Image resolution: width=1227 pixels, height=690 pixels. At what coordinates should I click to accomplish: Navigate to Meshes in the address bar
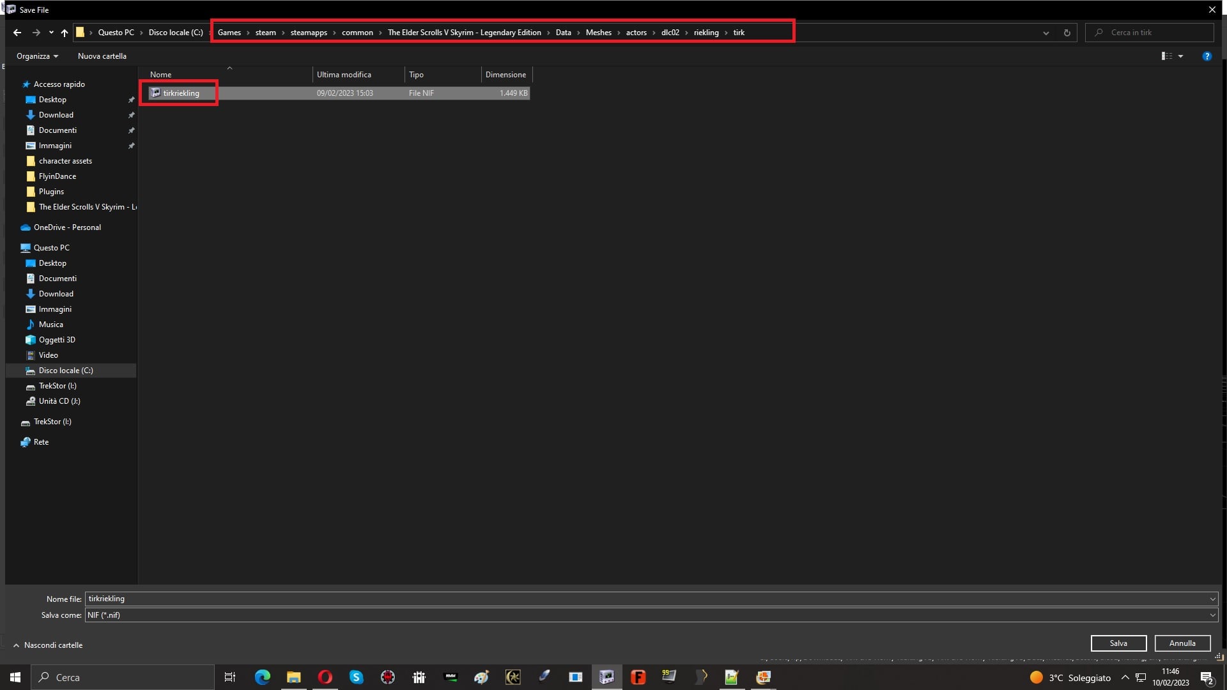click(x=598, y=33)
